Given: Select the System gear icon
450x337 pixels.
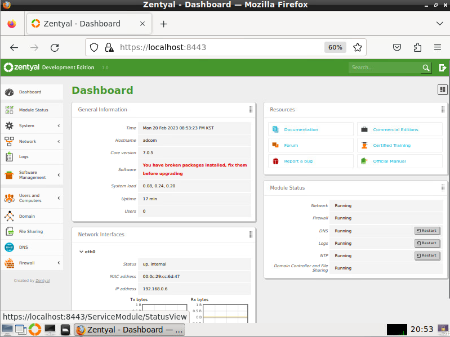Looking at the screenshot, I should [9, 125].
